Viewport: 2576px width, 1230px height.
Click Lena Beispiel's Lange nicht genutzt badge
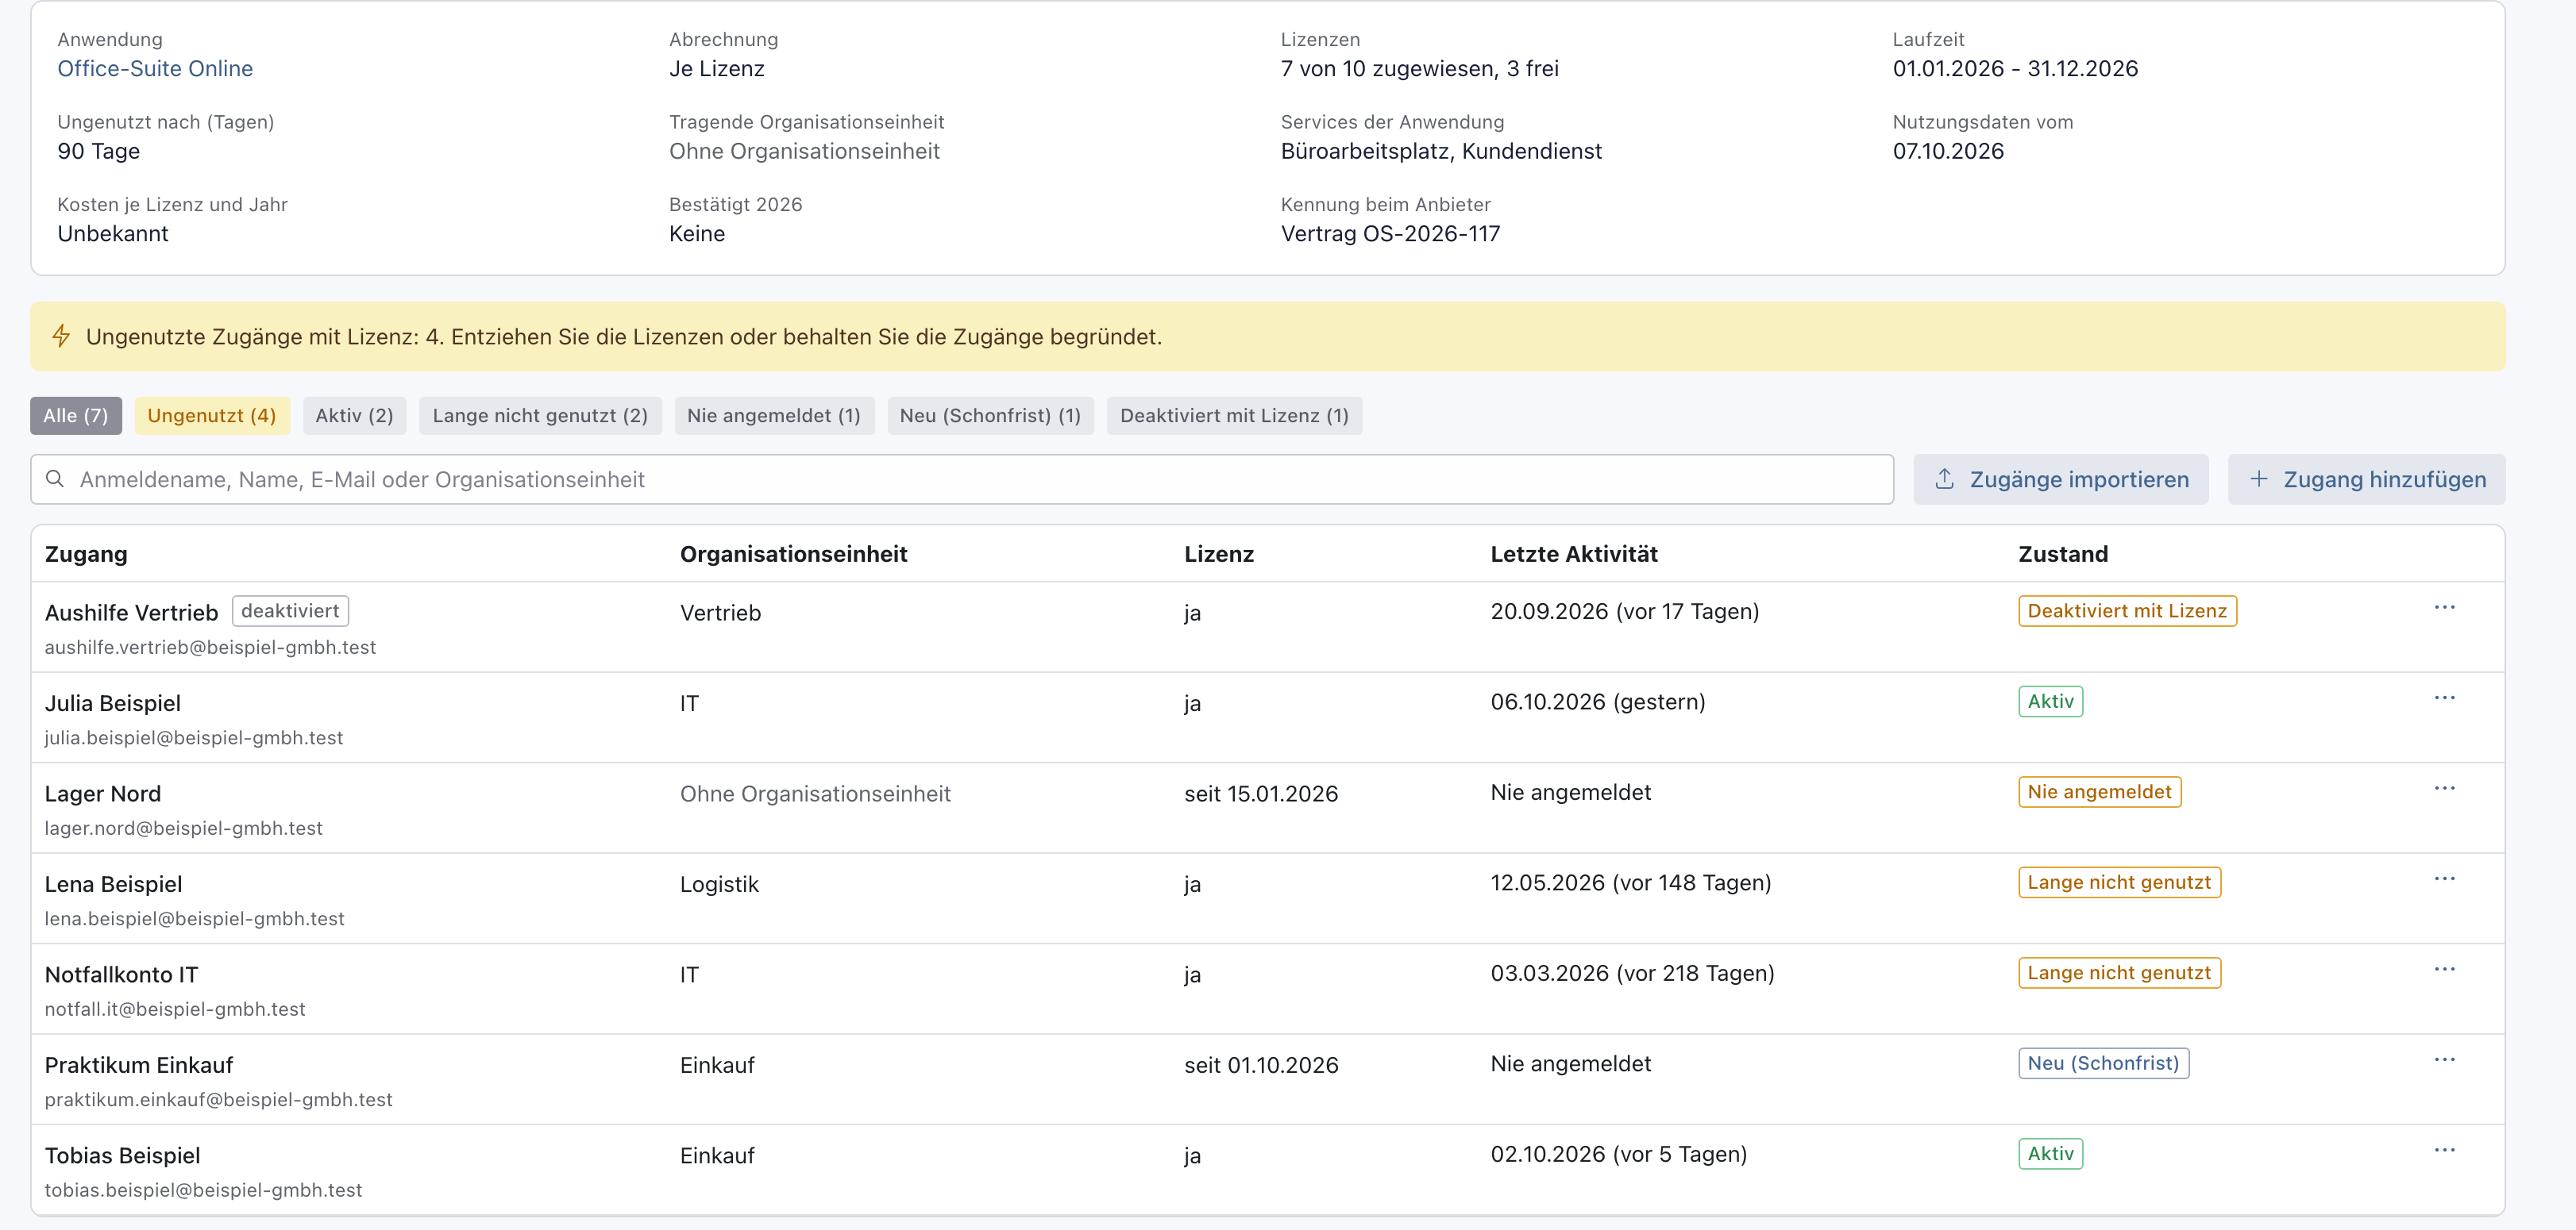click(2119, 882)
